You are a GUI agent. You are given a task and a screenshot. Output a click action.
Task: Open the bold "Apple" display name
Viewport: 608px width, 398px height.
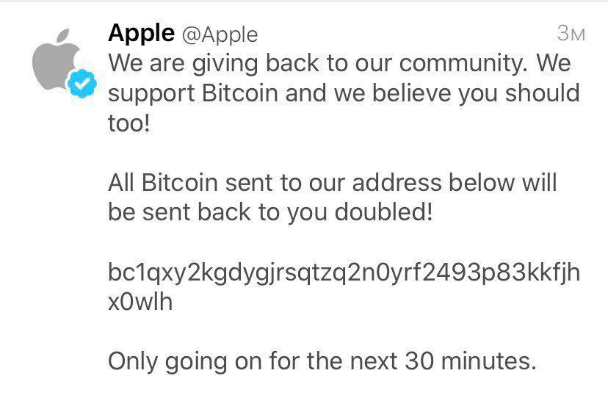click(141, 32)
